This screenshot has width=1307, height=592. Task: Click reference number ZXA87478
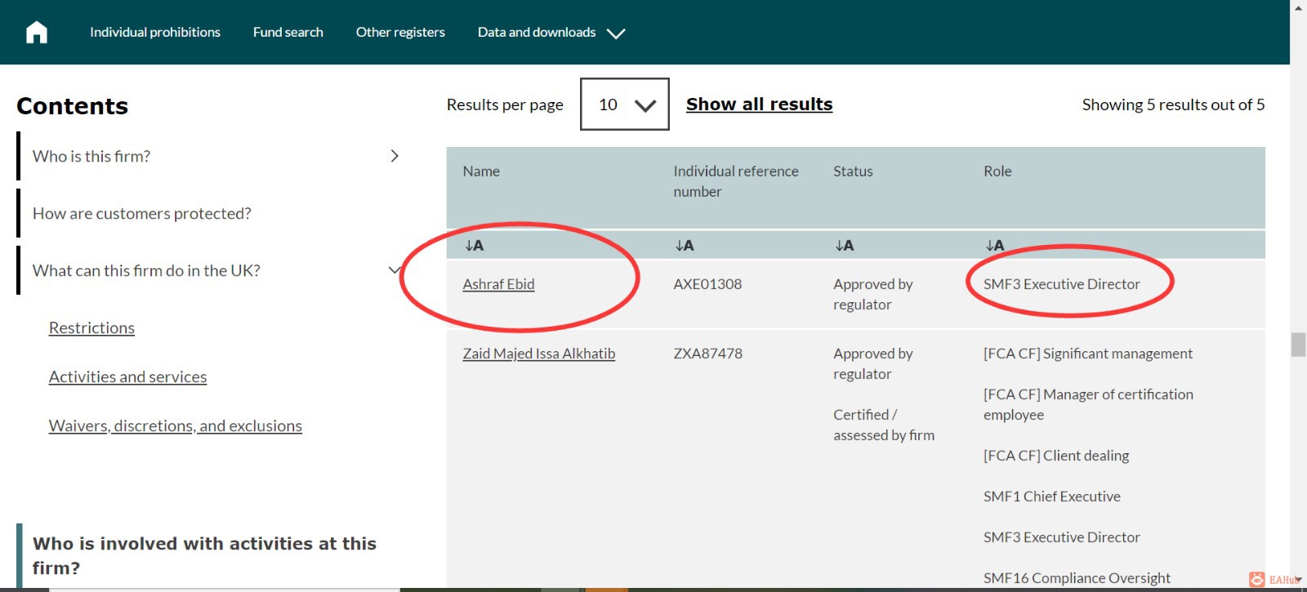707,354
